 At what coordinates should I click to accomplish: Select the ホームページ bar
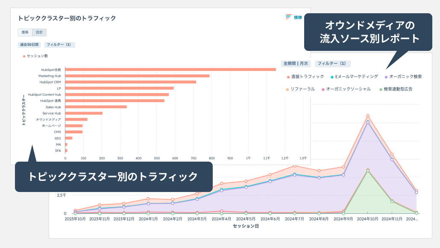[x=74, y=126]
